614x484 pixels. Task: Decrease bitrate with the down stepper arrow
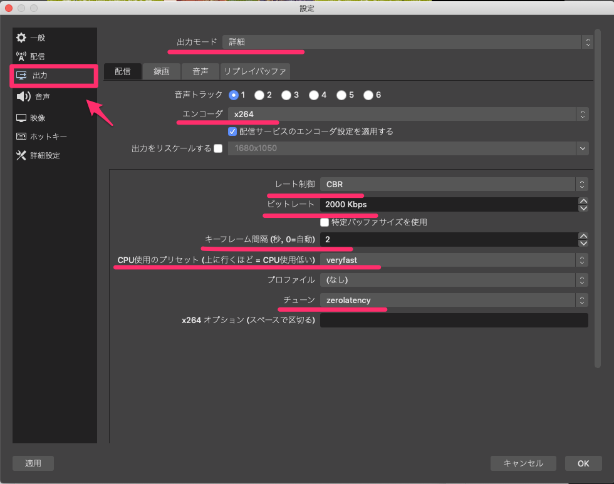coord(583,208)
